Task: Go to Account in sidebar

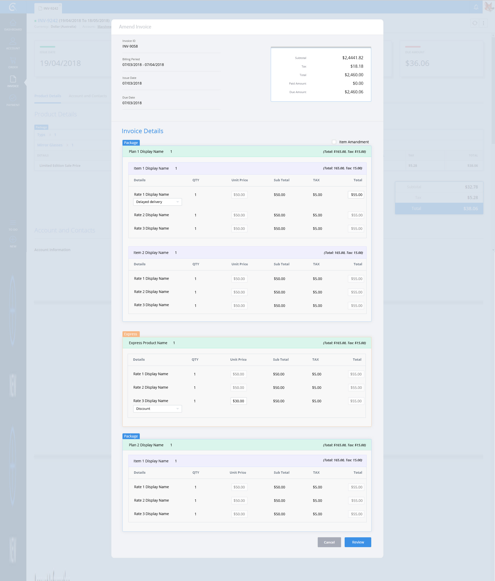Action: 13,43
